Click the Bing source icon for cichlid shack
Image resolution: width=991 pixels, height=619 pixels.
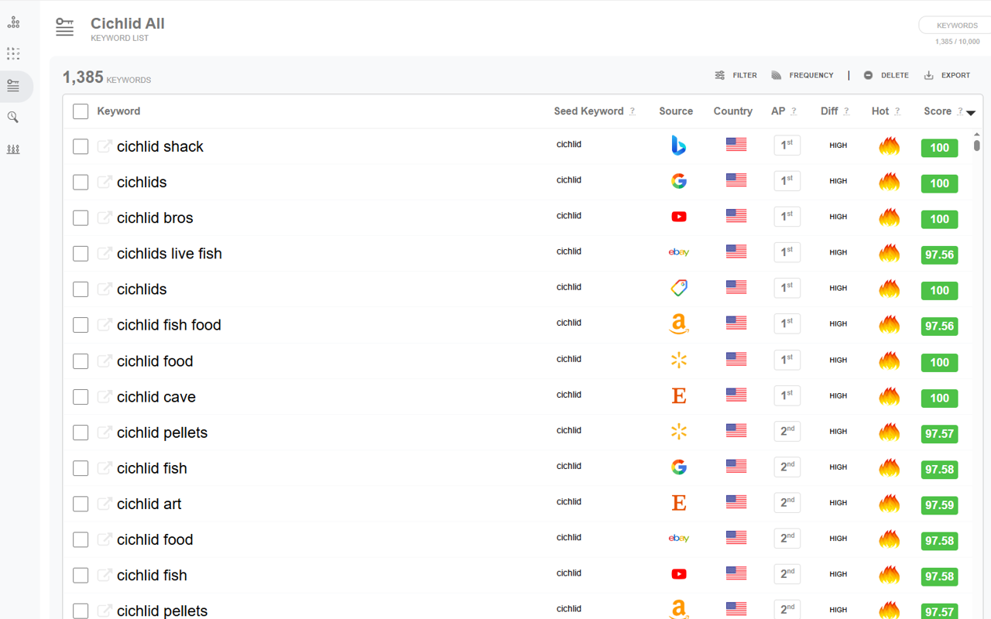(678, 145)
